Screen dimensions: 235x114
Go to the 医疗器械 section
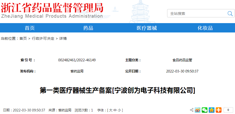[x=147, y=28]
